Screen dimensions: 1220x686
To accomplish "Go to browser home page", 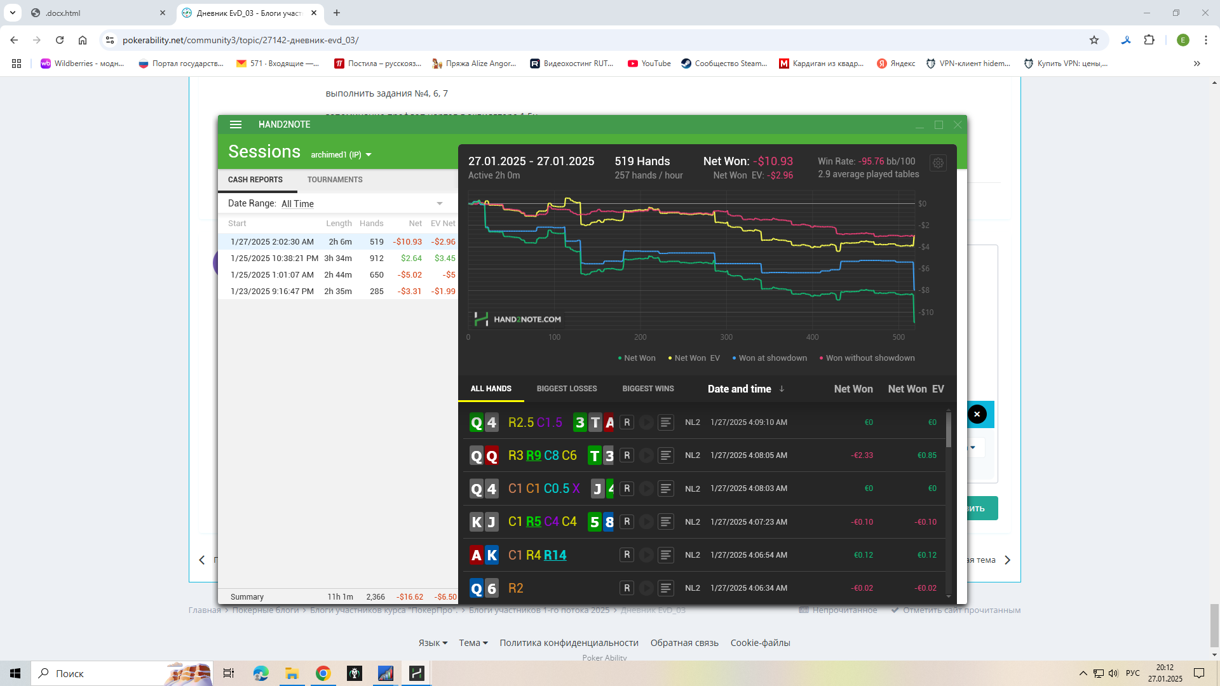I will tap(83, 40).
